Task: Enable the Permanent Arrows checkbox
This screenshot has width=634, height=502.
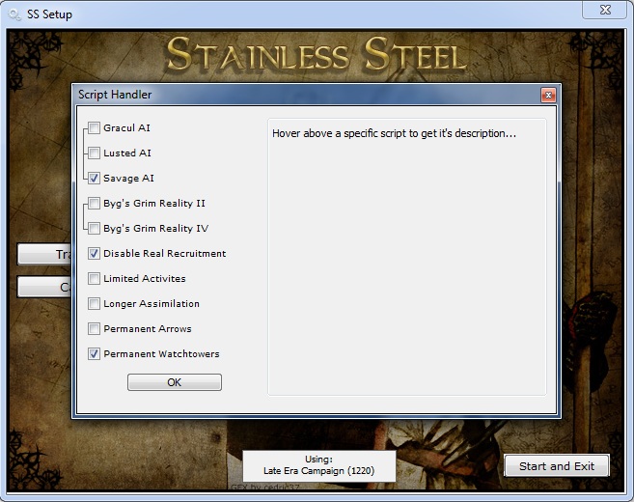Action: [x=94, y=329]
